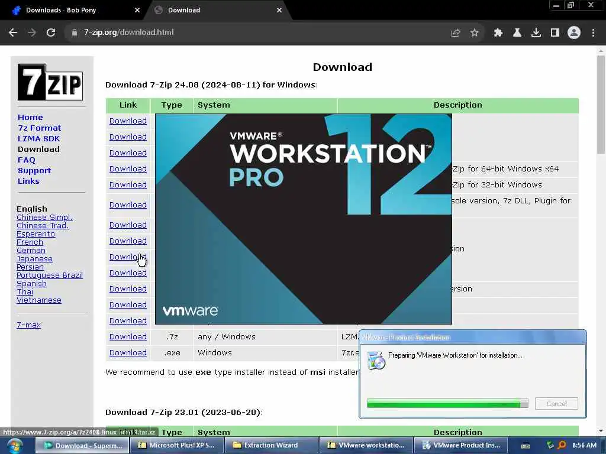Toggle the side panel icon
The height and width of the screenshot is (454, 606).
(x=555, y=33)
